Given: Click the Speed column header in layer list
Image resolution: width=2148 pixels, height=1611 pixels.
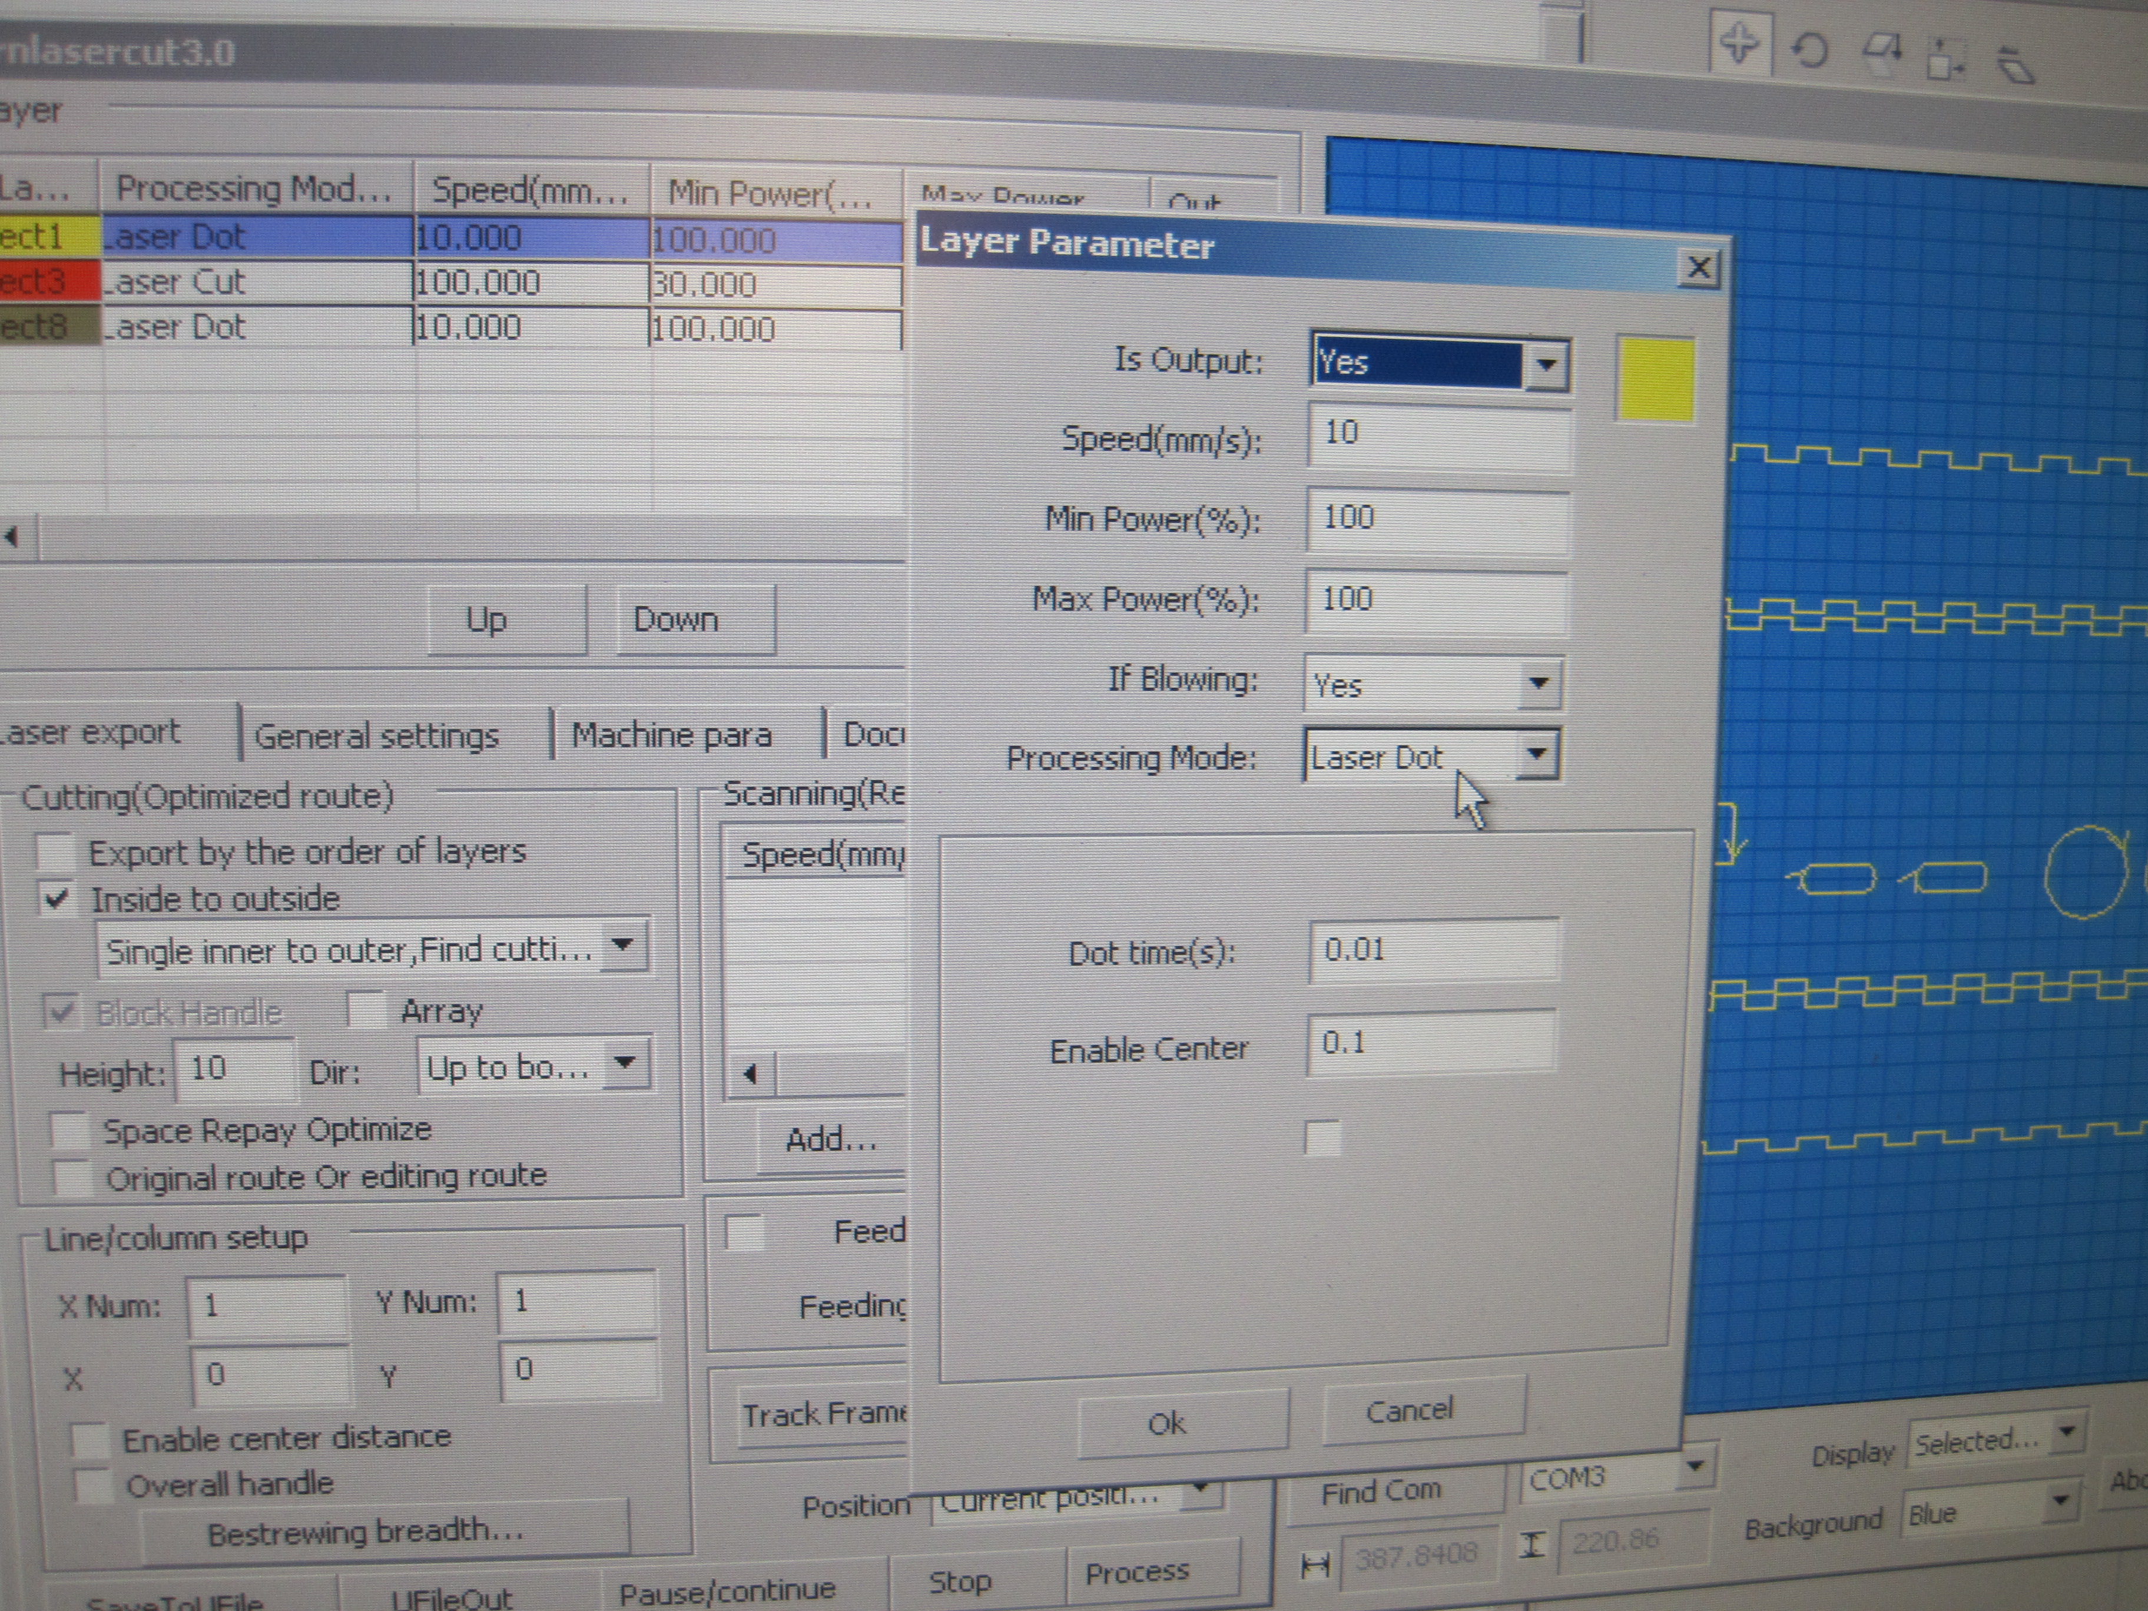Looking at the screenshot, I should 530,190.
